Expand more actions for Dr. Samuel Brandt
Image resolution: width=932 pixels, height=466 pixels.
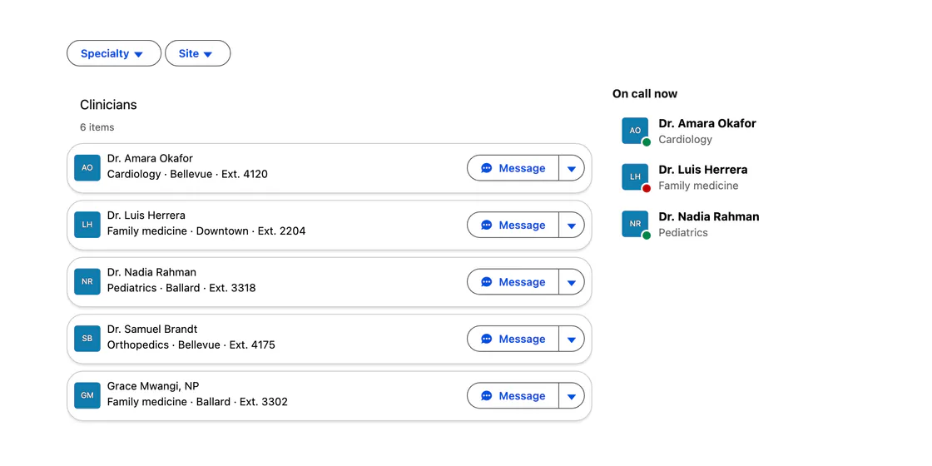(572, 340)
